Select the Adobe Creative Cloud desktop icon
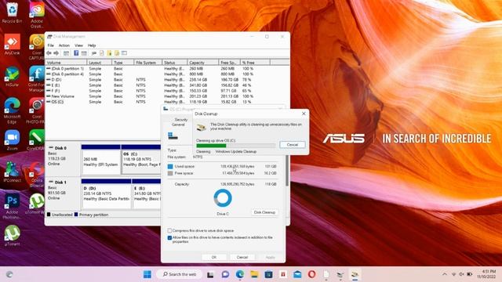The width and height of the screenshot is (502, 282). (x=37, y=14)
